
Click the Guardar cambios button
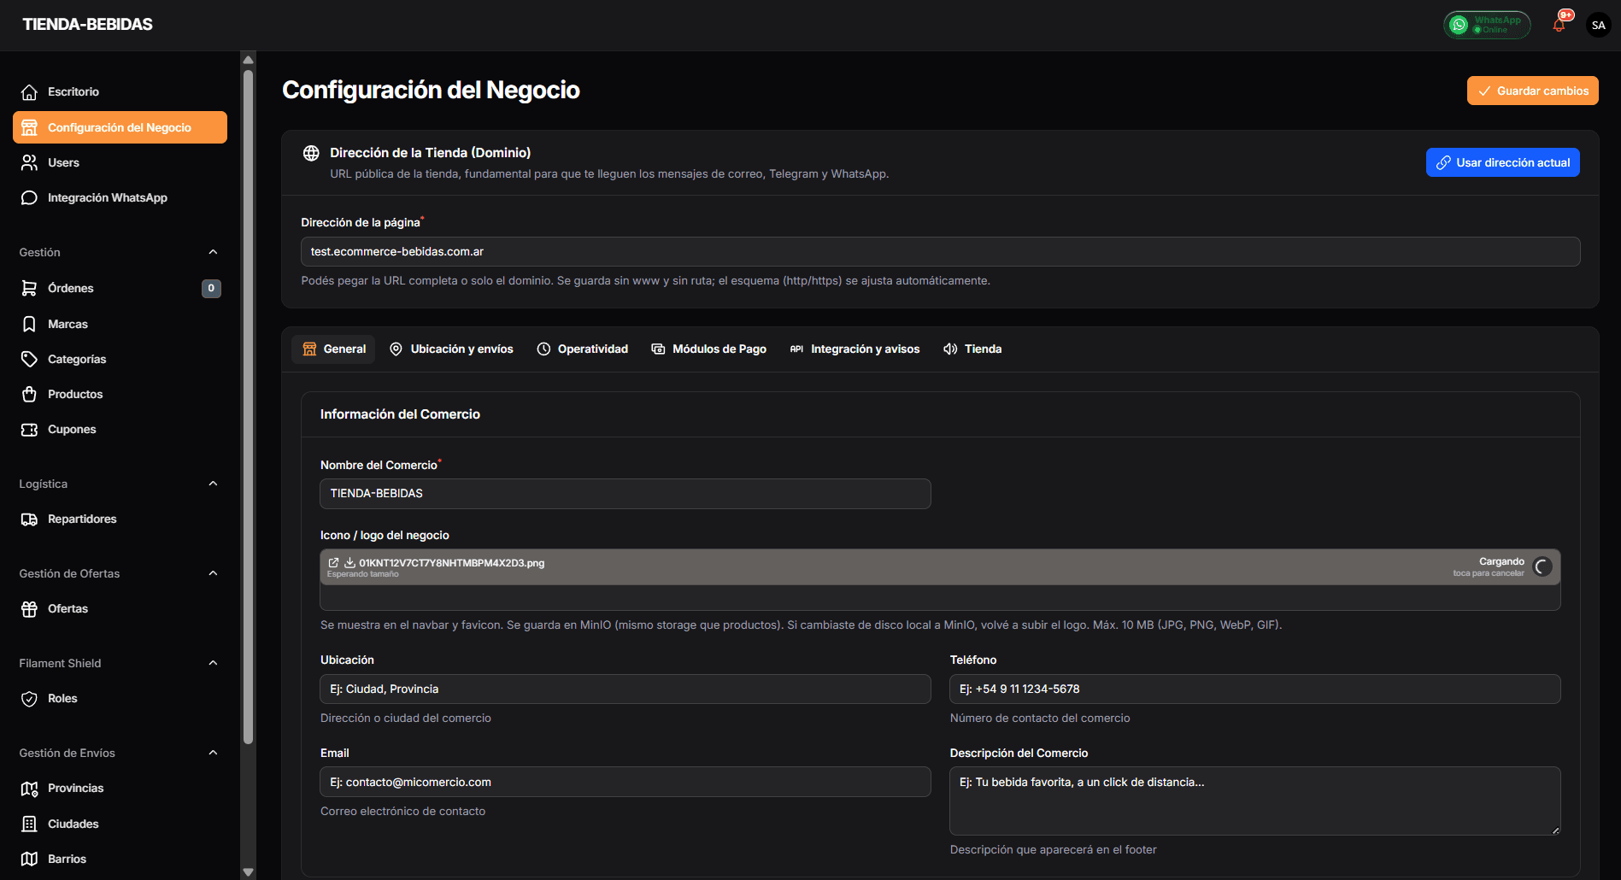1532,91
